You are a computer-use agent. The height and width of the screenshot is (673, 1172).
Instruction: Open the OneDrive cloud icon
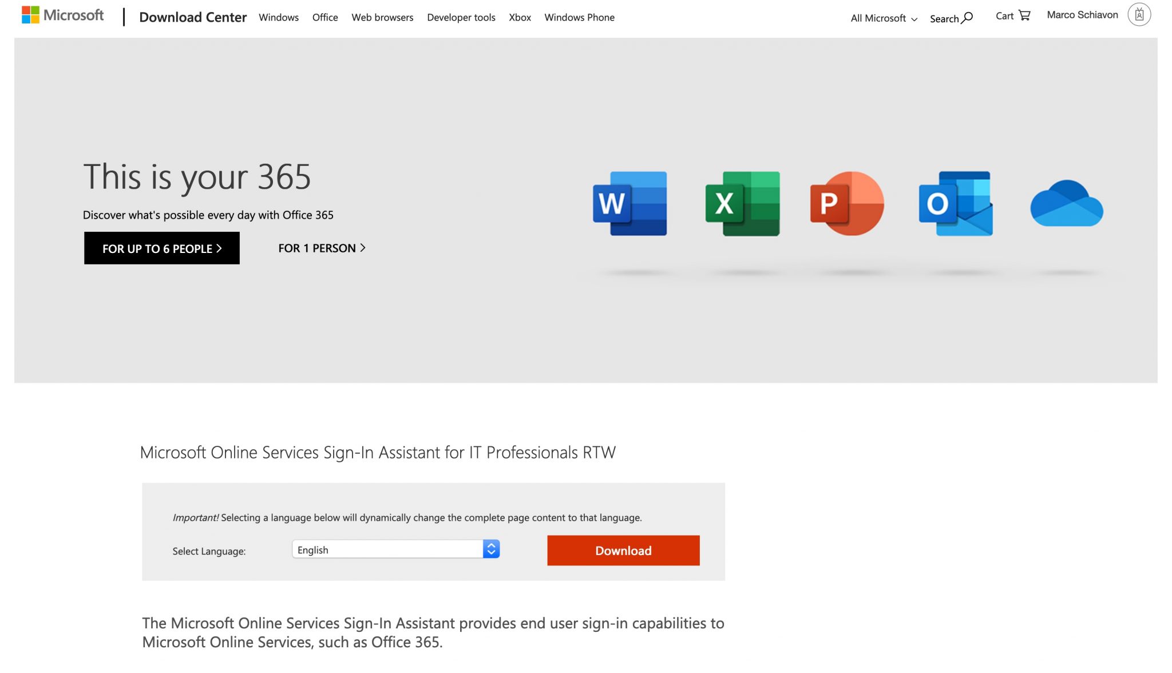click(1067, 203)
